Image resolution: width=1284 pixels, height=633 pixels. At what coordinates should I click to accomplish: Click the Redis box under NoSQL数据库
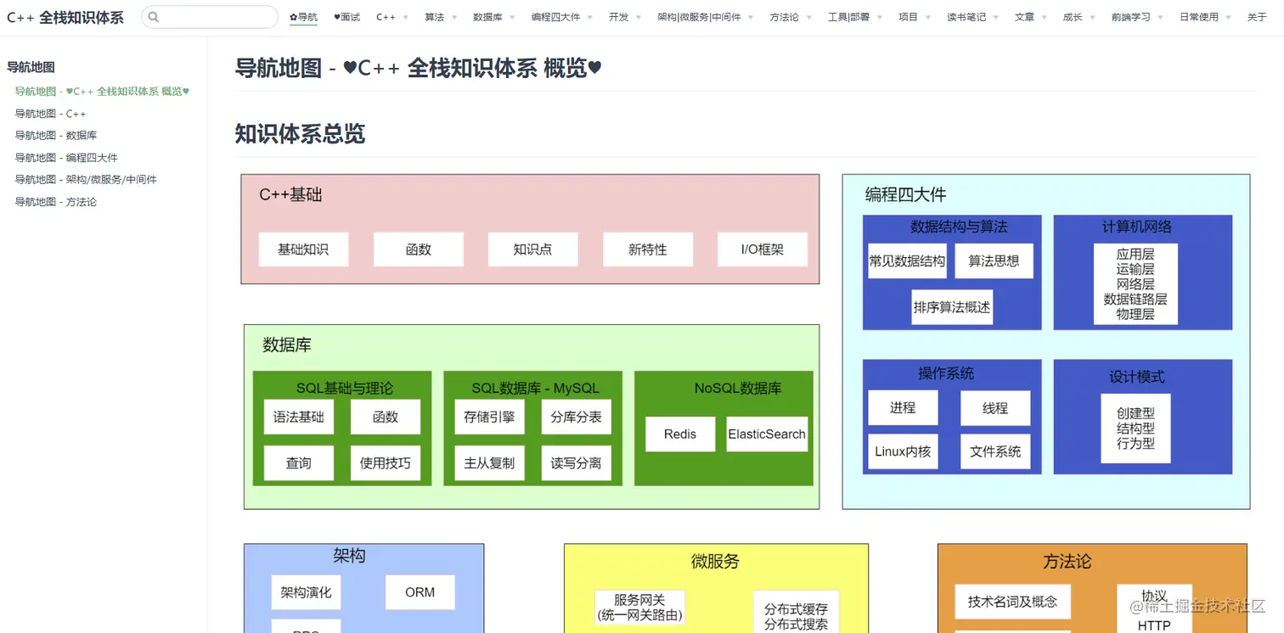pos(679,434)
